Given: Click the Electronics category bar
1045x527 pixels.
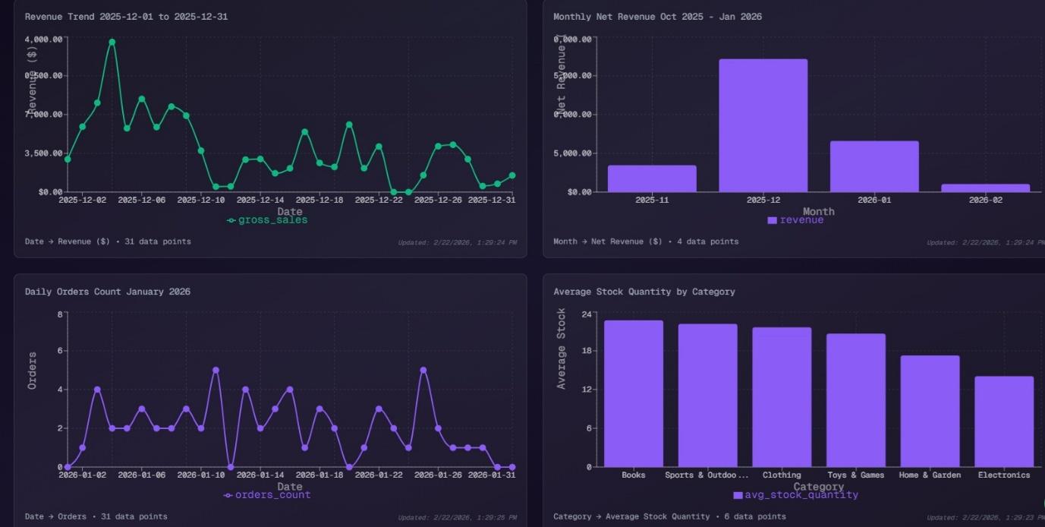Looking at the screenshot, I should pos(1003,421).
